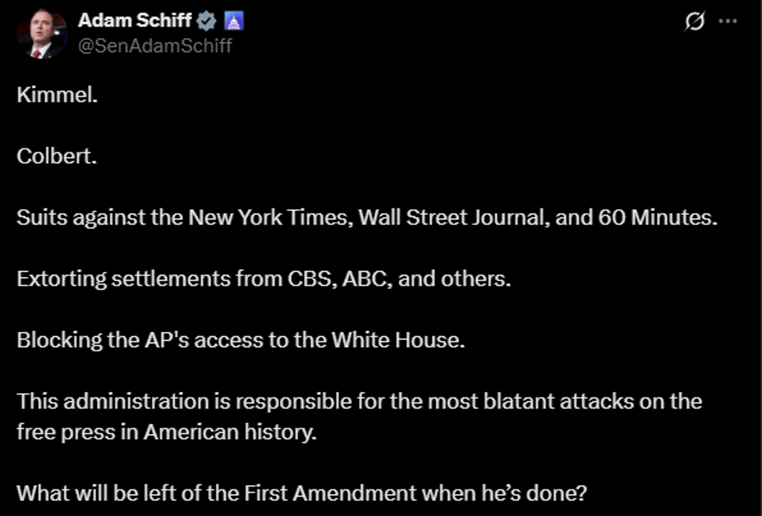Viewport: 762px width, 516px height.
Task: Click the blue verified checkmark badge
Action: 207,21
